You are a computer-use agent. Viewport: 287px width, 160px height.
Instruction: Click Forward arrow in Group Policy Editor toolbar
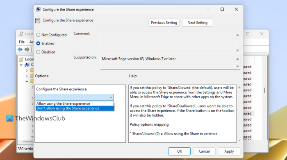point(27,50)
